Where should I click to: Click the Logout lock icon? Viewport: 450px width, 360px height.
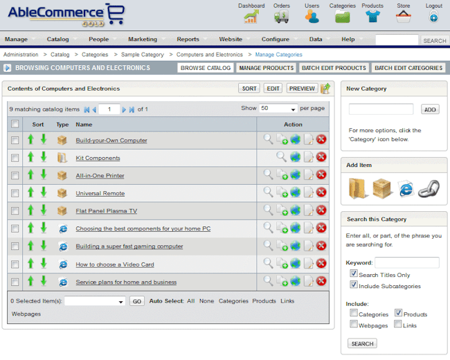click(x=433, y=17)
